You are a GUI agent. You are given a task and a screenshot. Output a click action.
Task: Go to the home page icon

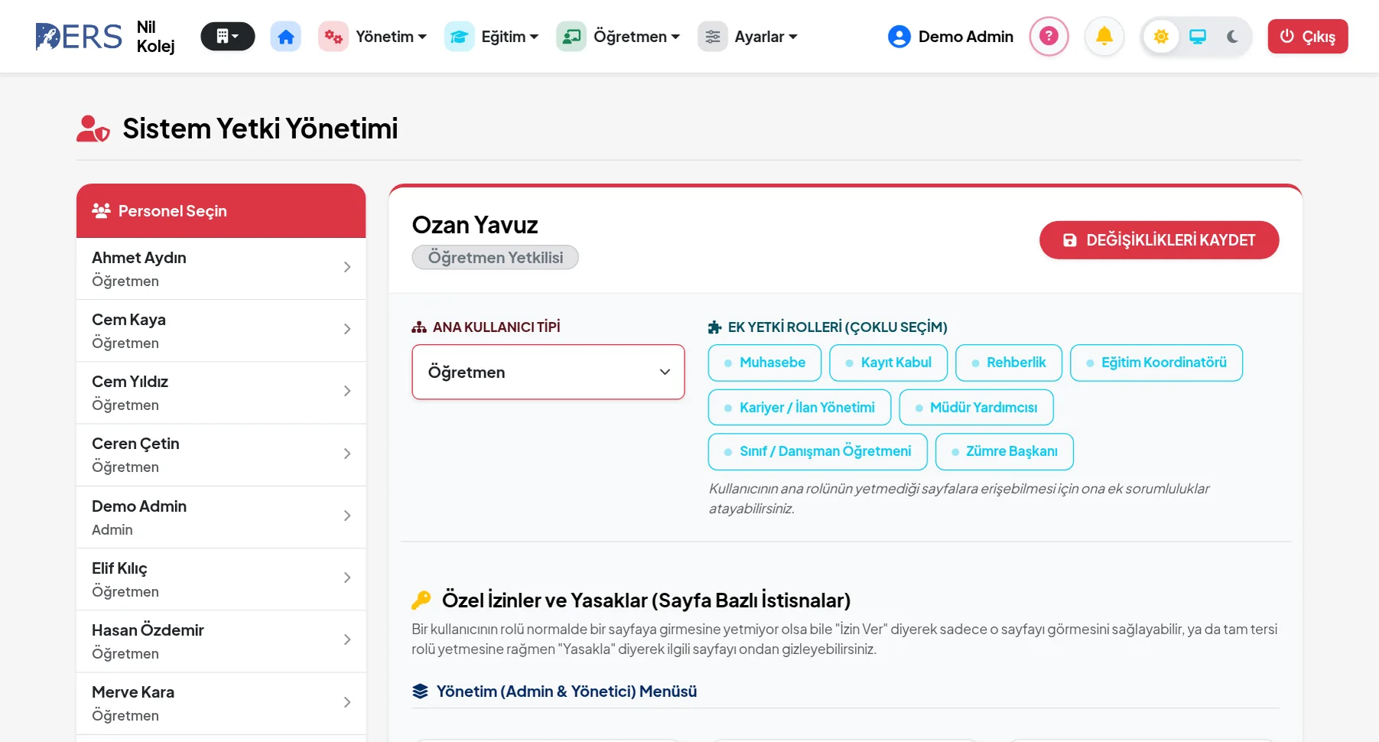click(286, 37)
